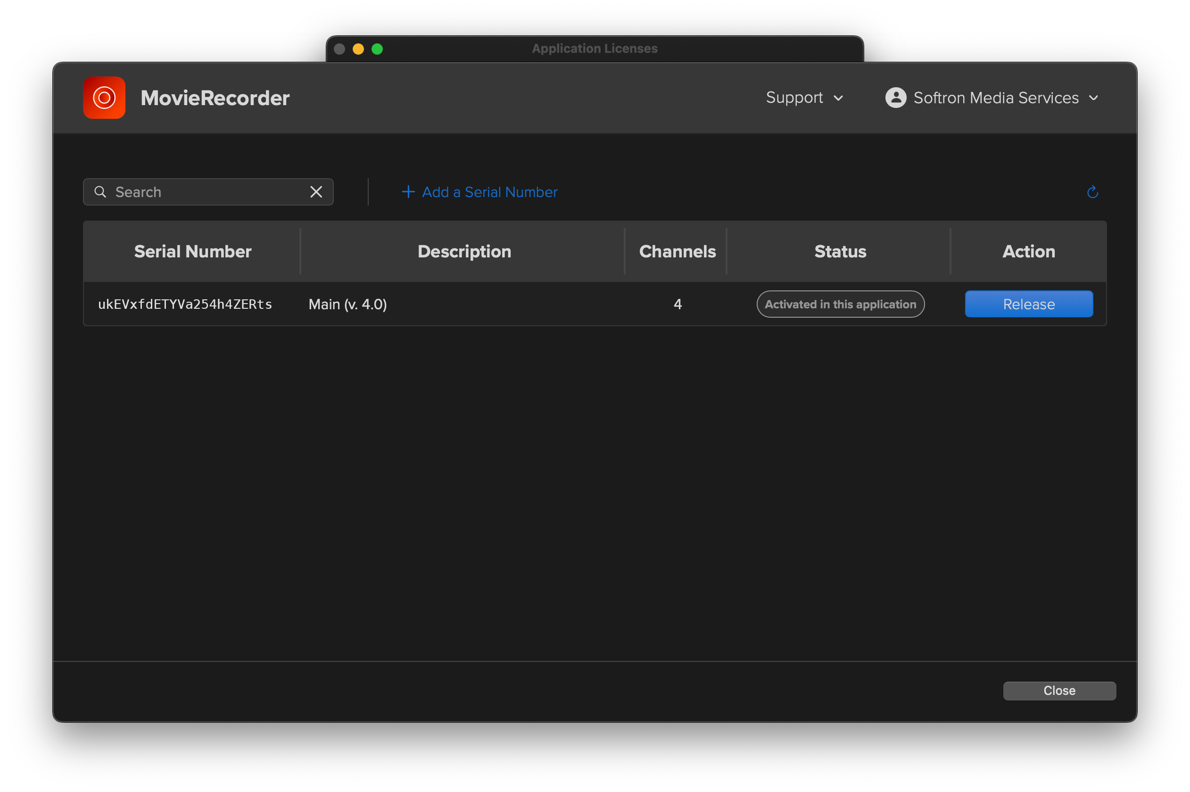The height and width of the screenshot is (792, 1190).
Task: Click the Application Licenses window title
Action: 595,49
